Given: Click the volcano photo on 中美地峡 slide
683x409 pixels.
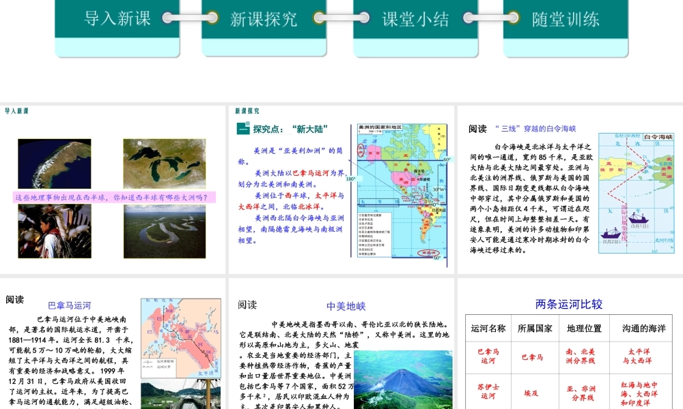Looking at the screenshot, I should [x=404, y=380].
